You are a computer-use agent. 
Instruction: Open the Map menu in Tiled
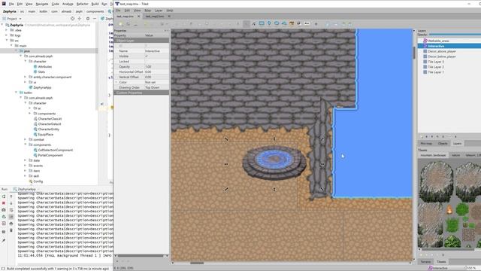tap(147, 11)
